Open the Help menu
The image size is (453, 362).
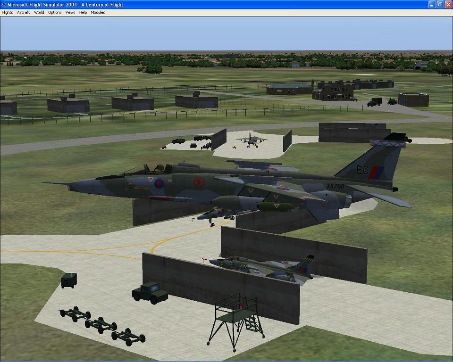point(83,12)
